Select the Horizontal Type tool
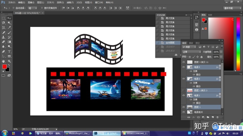Screen dimensions: 243x136 (9, 51)
